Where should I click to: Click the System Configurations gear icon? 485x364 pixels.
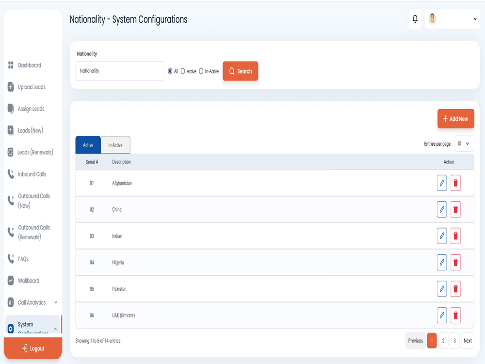11,329
